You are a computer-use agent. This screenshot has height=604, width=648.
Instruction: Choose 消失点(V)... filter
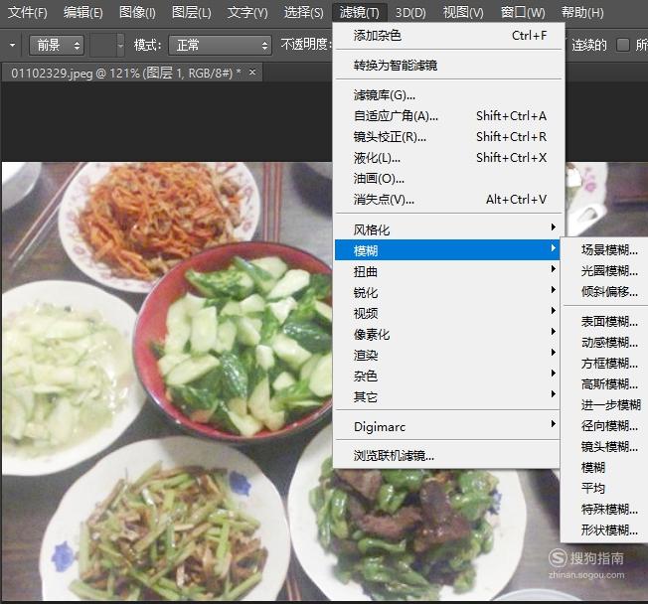[449, 200]
